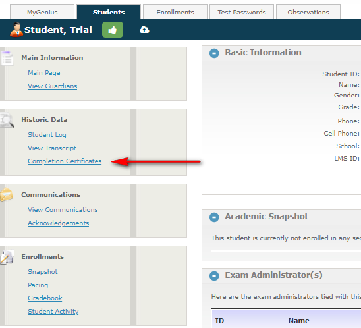Click the student avatar icon
The height and width of the screenshot is (328, 361).
[x=16, y=30]
